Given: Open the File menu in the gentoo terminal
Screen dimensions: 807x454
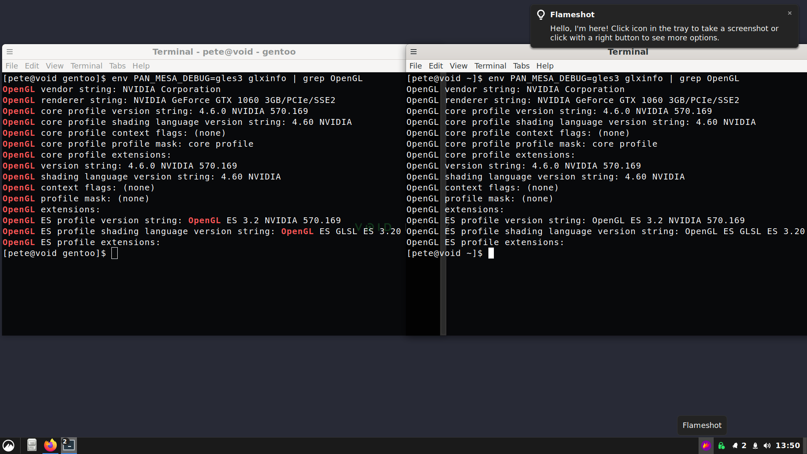Looking at the screenshot, I should [12, 66].
